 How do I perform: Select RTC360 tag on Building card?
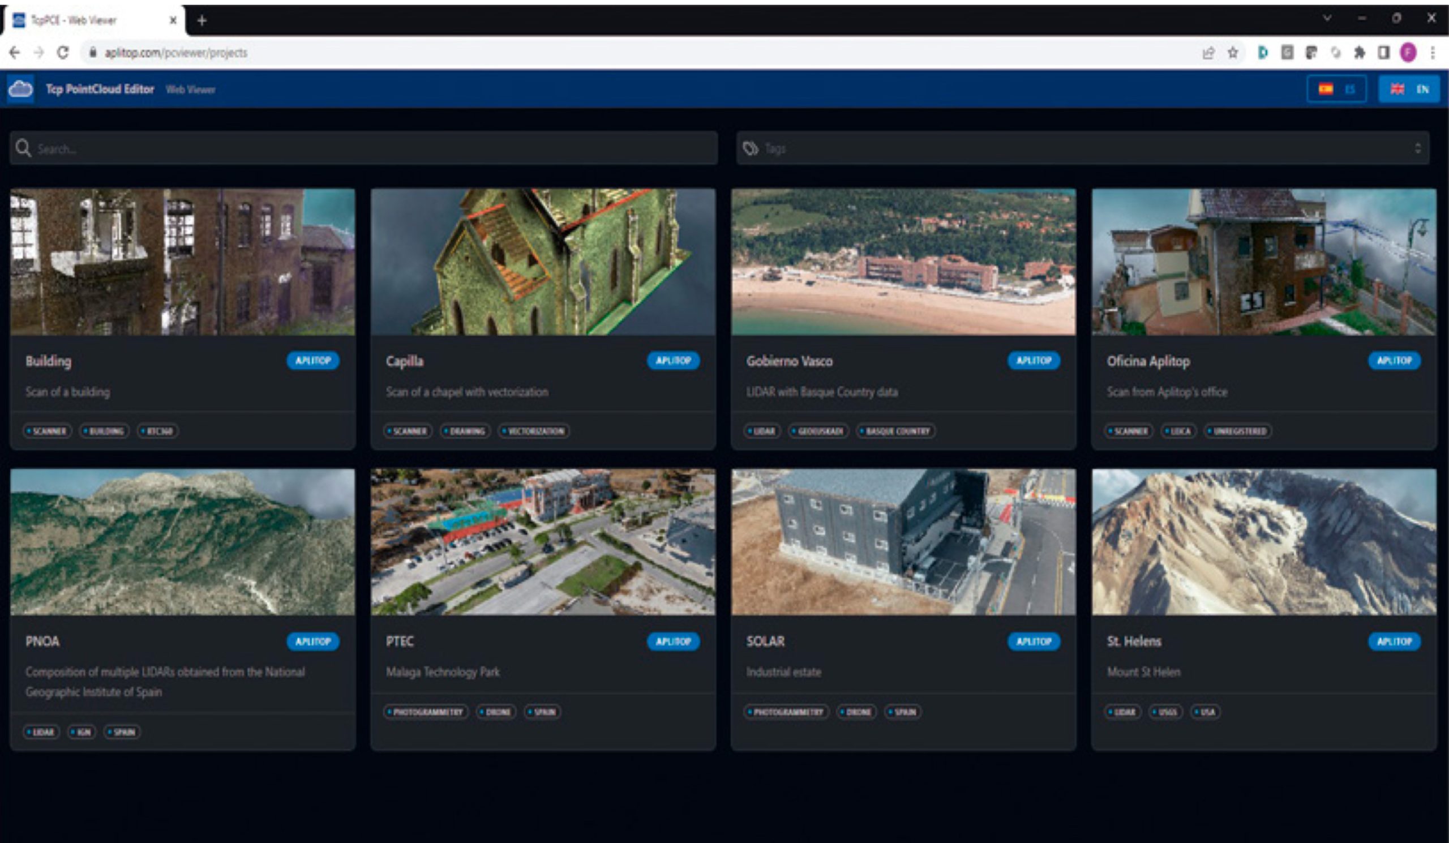click(x=157, y=431)
